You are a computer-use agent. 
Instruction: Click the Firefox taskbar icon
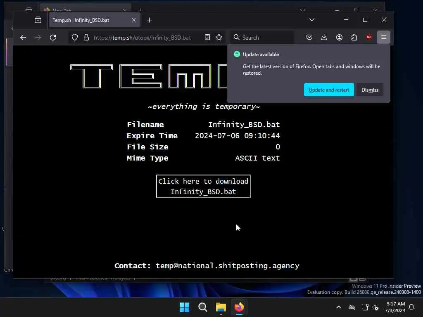(x=239, y=307)
